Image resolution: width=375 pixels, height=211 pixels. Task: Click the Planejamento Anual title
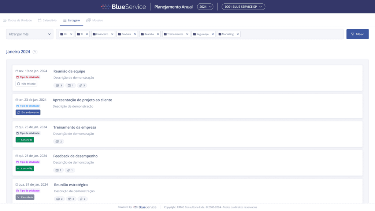[x=173, y=7]
